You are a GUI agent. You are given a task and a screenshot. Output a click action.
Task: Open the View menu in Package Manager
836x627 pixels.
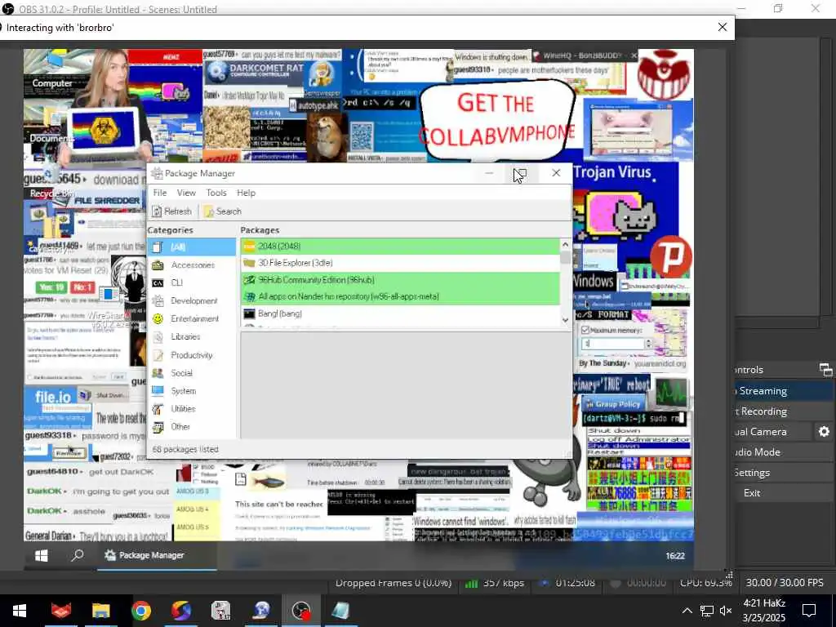pos(186,193)
